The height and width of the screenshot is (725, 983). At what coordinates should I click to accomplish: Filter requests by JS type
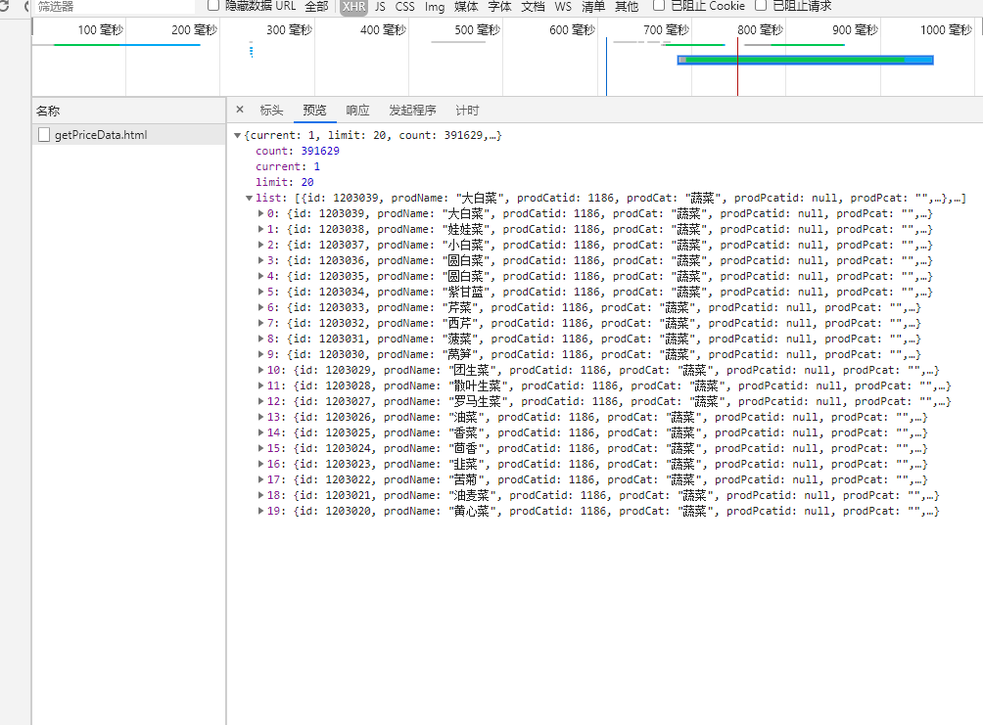[380, 6]
